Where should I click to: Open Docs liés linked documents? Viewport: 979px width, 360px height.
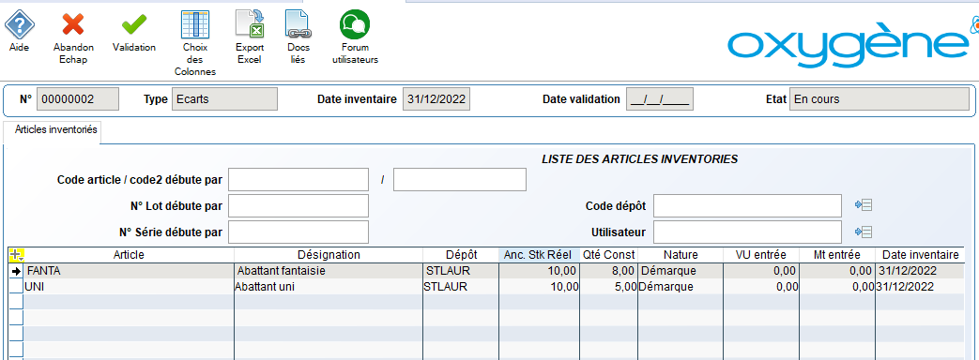298,25
